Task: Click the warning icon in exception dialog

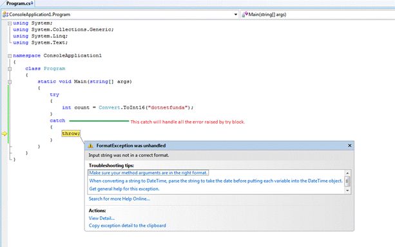Action: 91,145
